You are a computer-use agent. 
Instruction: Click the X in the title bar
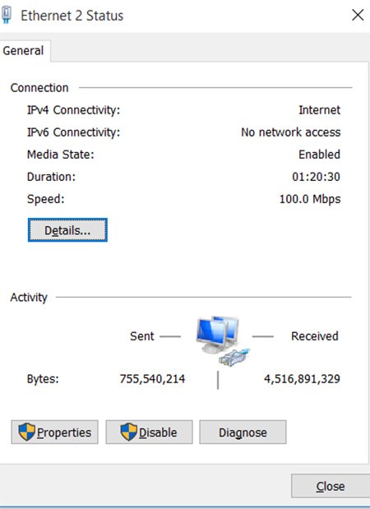tap(358, 15)
